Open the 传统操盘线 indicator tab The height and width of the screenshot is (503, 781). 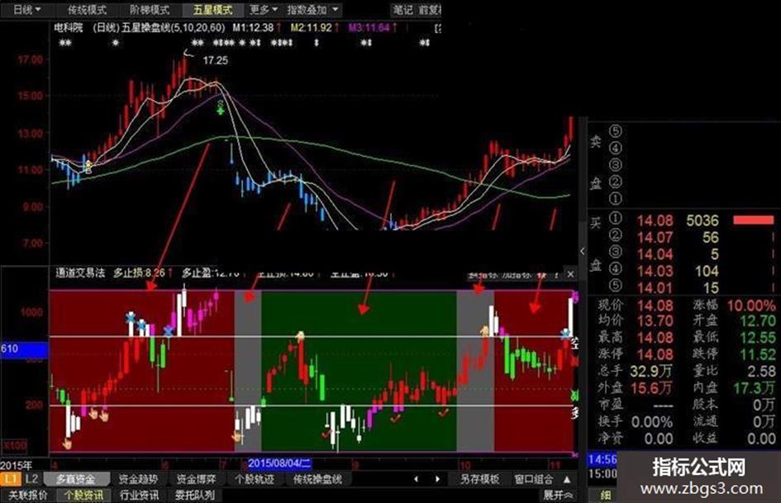(317, 479)
